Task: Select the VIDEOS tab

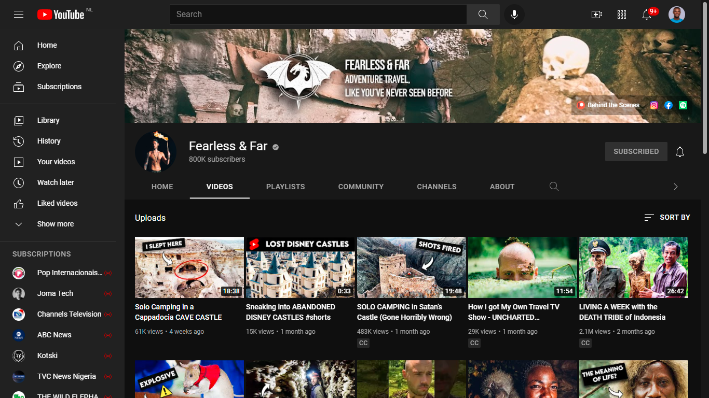Action: (220, 187)
